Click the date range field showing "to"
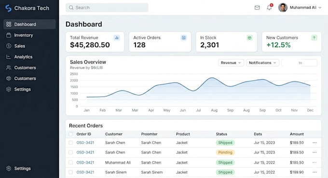 tap(300, 63)
